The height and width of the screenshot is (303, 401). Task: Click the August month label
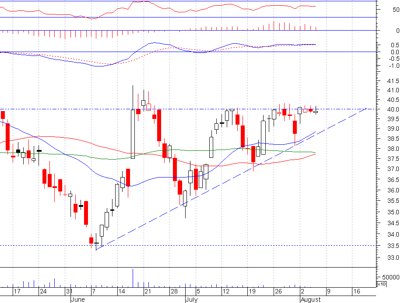[310, 300]
